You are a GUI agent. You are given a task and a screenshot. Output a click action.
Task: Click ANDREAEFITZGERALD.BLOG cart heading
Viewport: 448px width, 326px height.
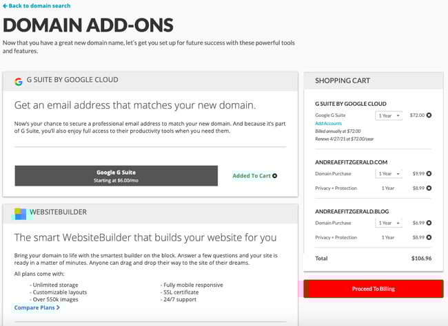pos(352,212)
